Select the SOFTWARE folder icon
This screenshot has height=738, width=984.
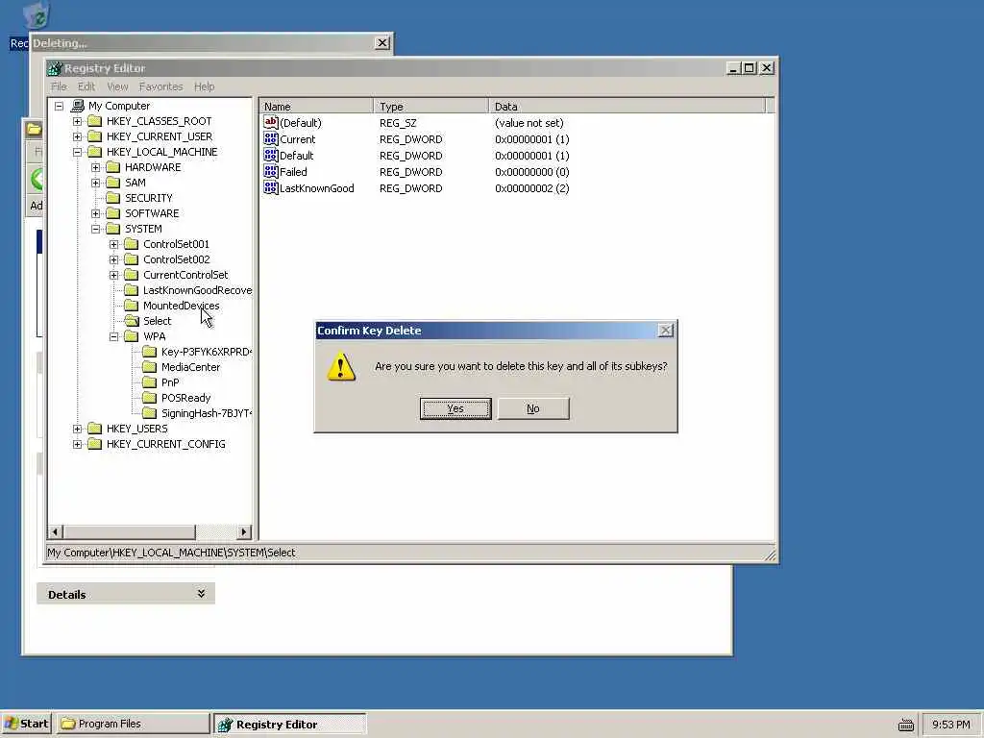[x=113, y=212]
